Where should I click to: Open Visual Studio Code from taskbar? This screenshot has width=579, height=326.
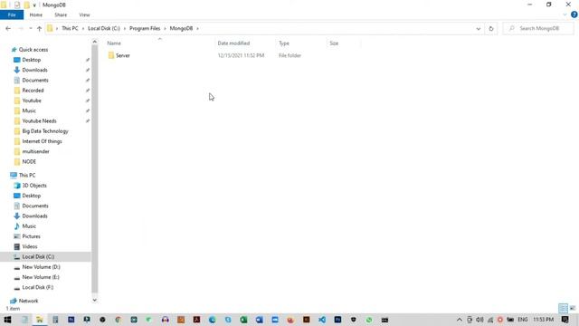tap(322, 320)
